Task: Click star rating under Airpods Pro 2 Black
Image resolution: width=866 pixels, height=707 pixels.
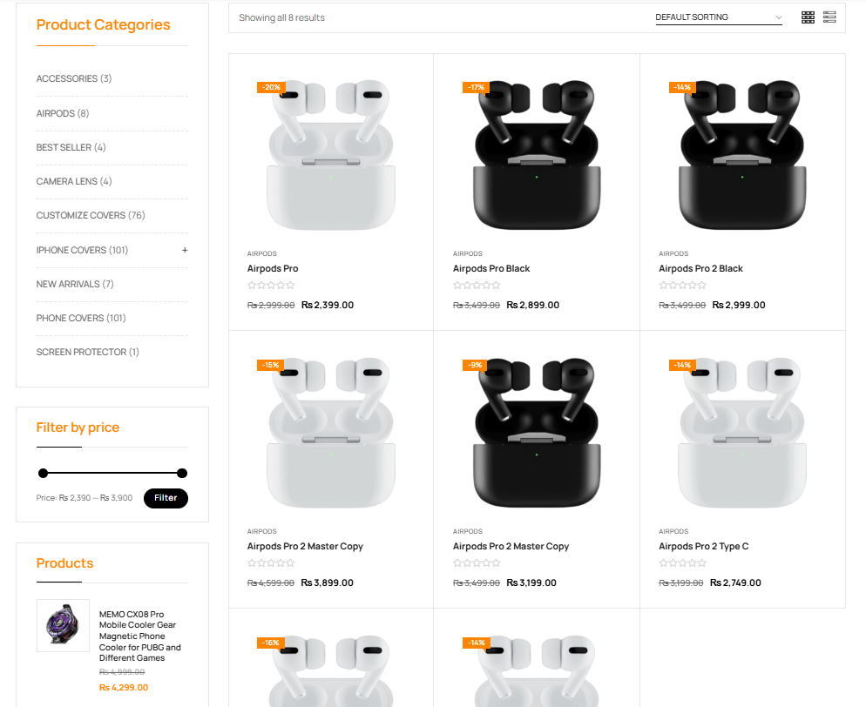Action: (x=682, y=286)
